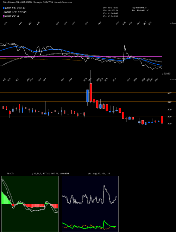Click the 454 top label
This screenshot has height=232, width=176.
point(6,23)
